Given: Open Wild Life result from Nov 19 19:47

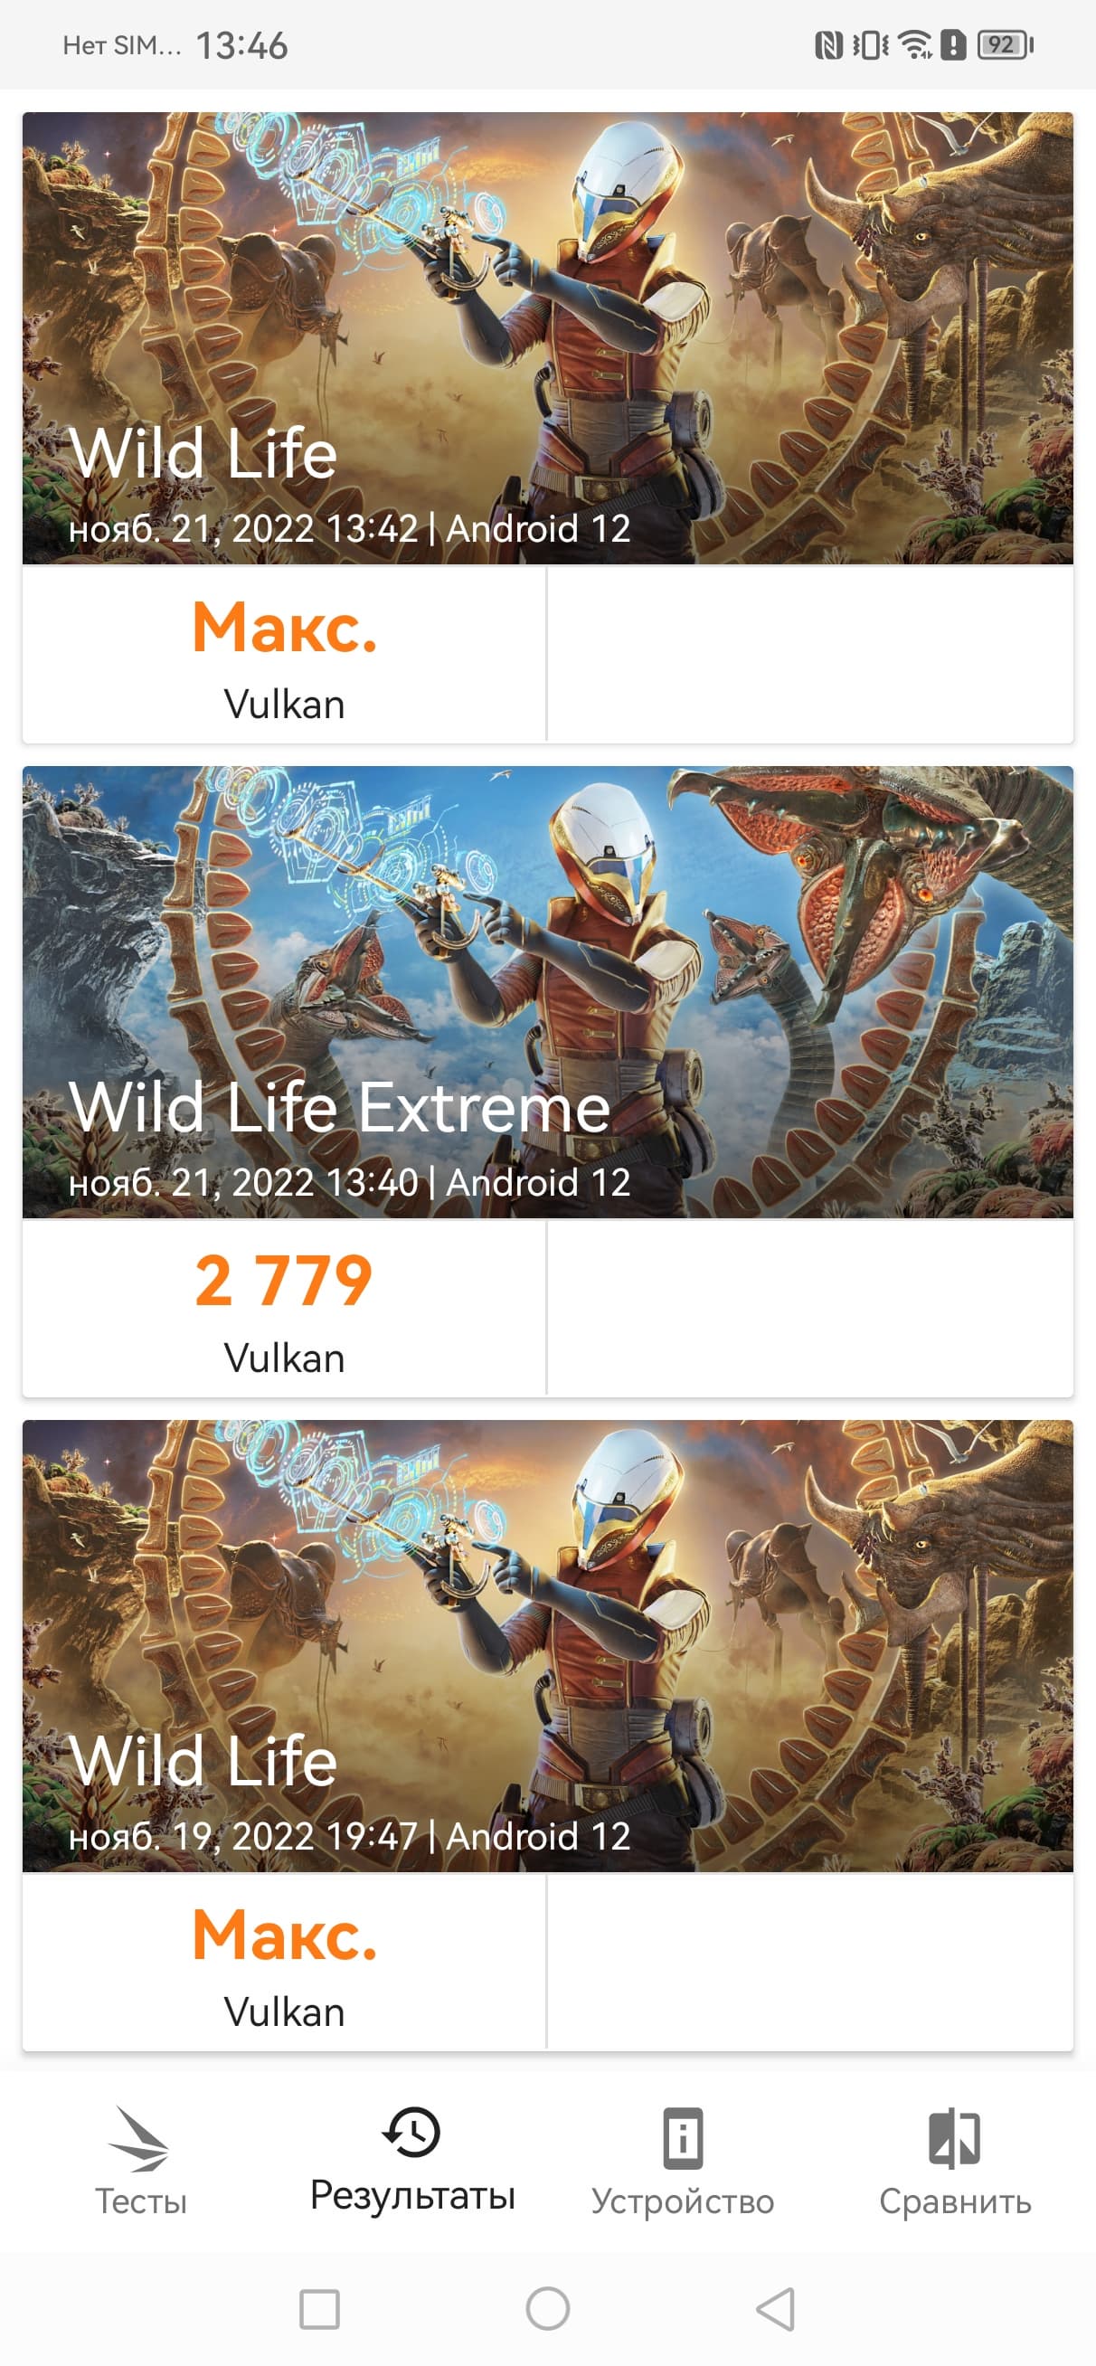Looking at the screenshot, I should click(547, 1646).
